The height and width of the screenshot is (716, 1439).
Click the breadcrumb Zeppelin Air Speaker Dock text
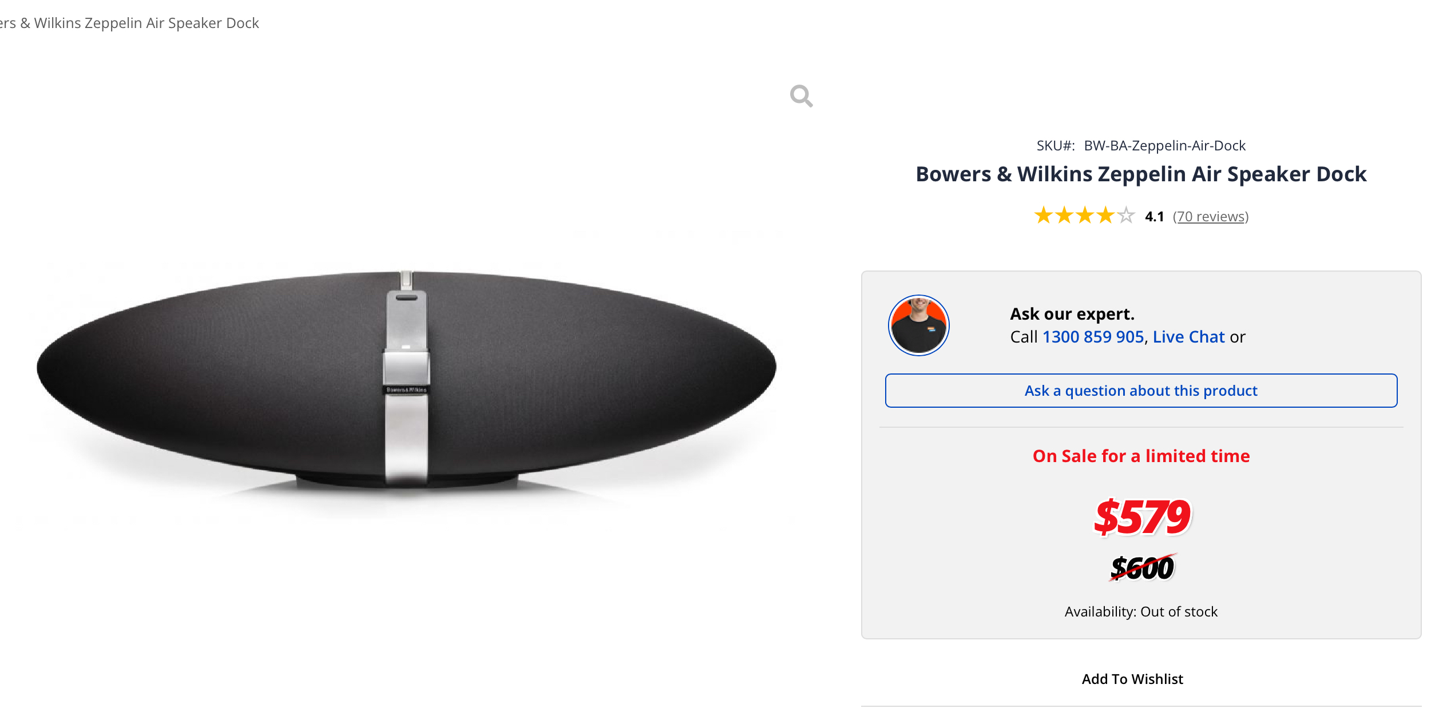coord(129,23)
